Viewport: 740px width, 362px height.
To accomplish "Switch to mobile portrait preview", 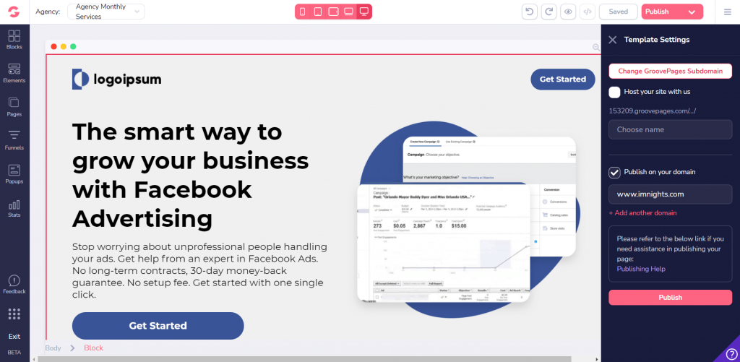I will coord(303,12).
